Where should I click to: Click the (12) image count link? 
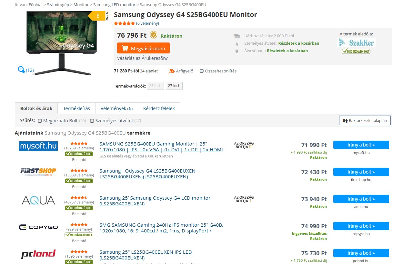(x=30, y=70)
